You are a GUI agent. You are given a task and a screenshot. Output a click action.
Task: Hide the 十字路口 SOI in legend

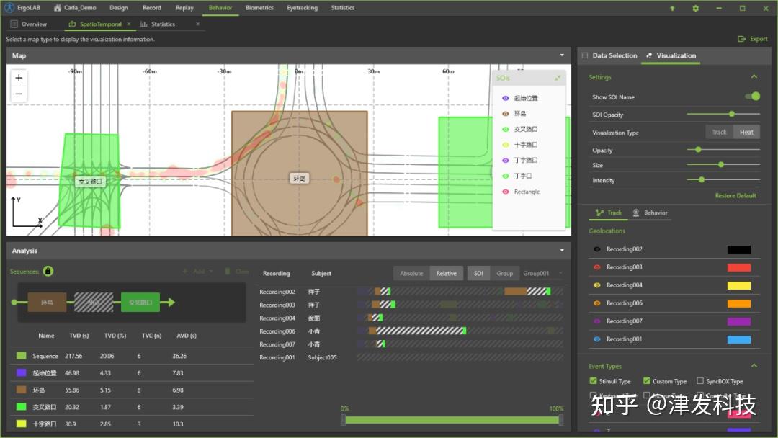tap(506, 145)
